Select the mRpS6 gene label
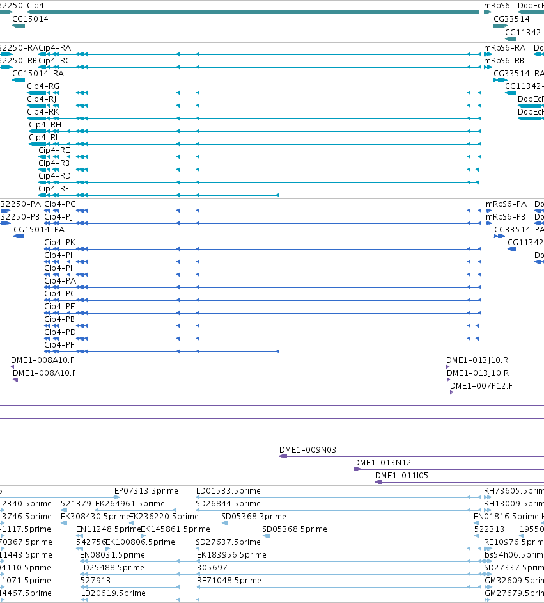This screenshot has height=603, width=544. pyautogui.click(x=497, y=6)
